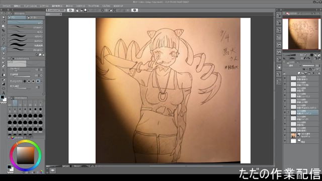
Task: Open the fill color dropdown arrow in command bar
Action: pyautogui.click(x=89, y=10)
